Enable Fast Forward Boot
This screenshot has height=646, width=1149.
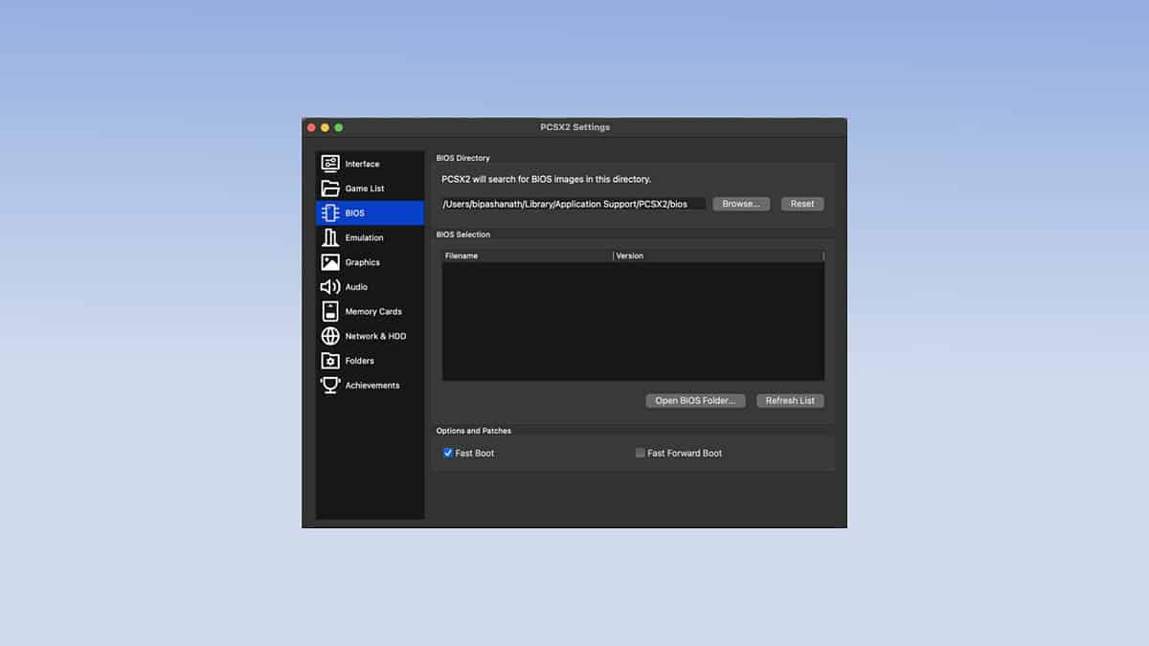click(x=640, y=453)
